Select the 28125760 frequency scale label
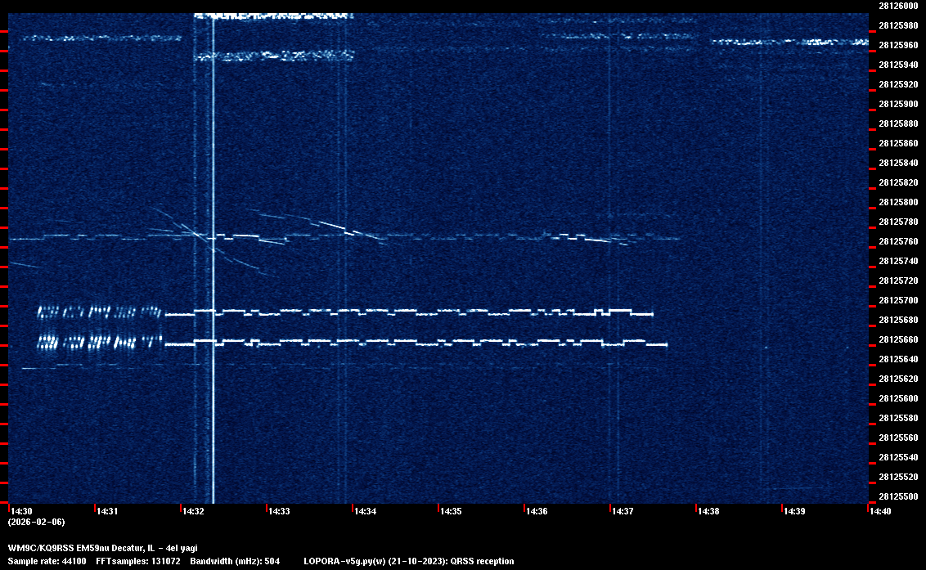926x570 pixels. pyautogui.click(x=897, y=241)
